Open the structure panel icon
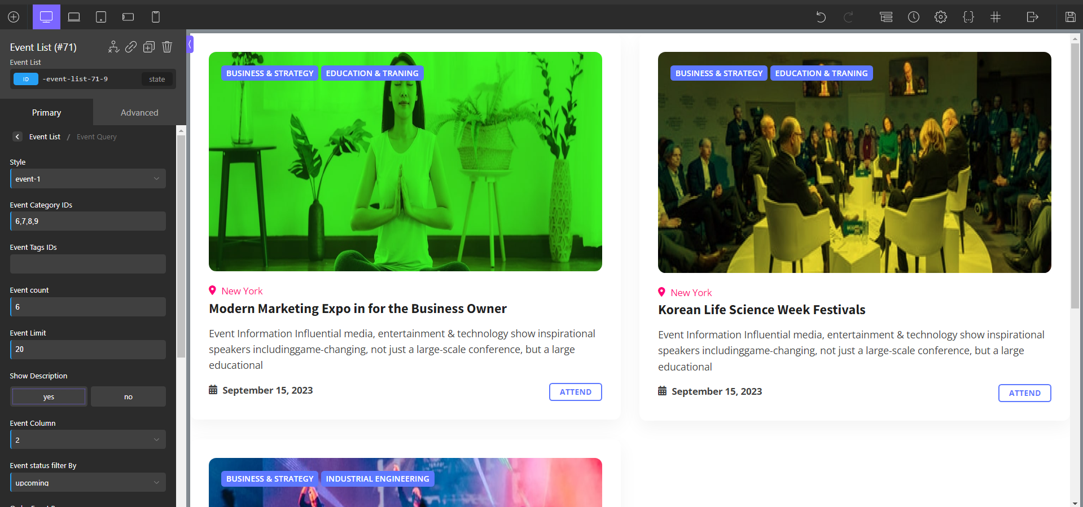This screenshot has height=507, width=1083. pyautogui.click(x=886, y=17)
